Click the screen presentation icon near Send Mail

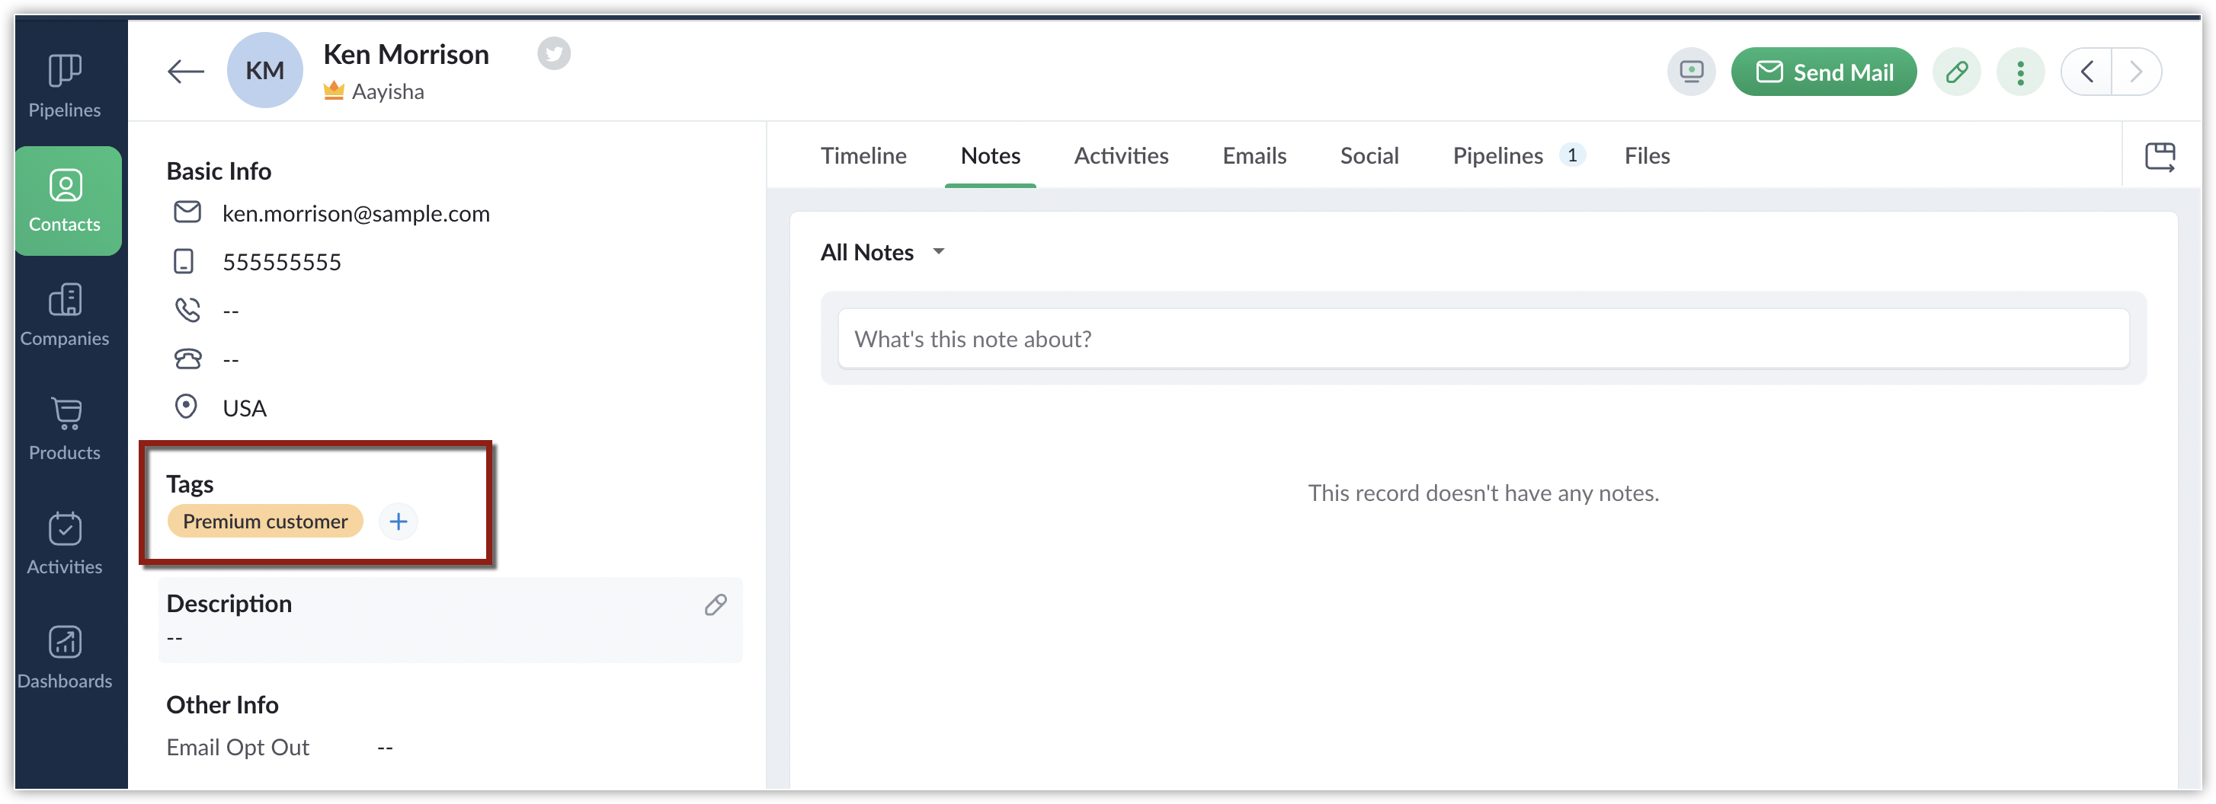point(1690,72)
